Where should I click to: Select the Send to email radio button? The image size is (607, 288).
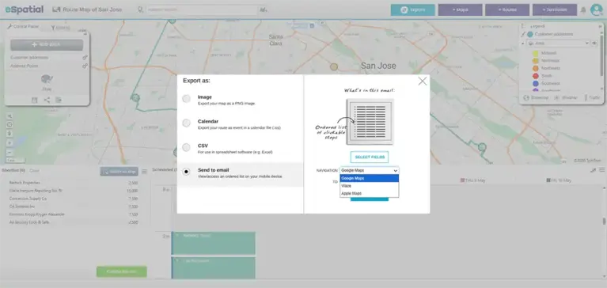point(187,172)
